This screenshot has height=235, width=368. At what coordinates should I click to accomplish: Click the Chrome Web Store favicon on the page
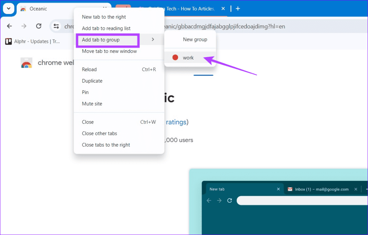point(26,63)
